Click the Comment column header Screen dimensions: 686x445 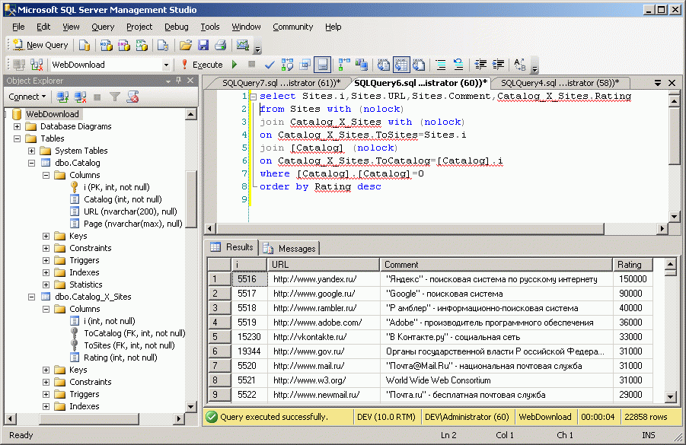(496, 265)
